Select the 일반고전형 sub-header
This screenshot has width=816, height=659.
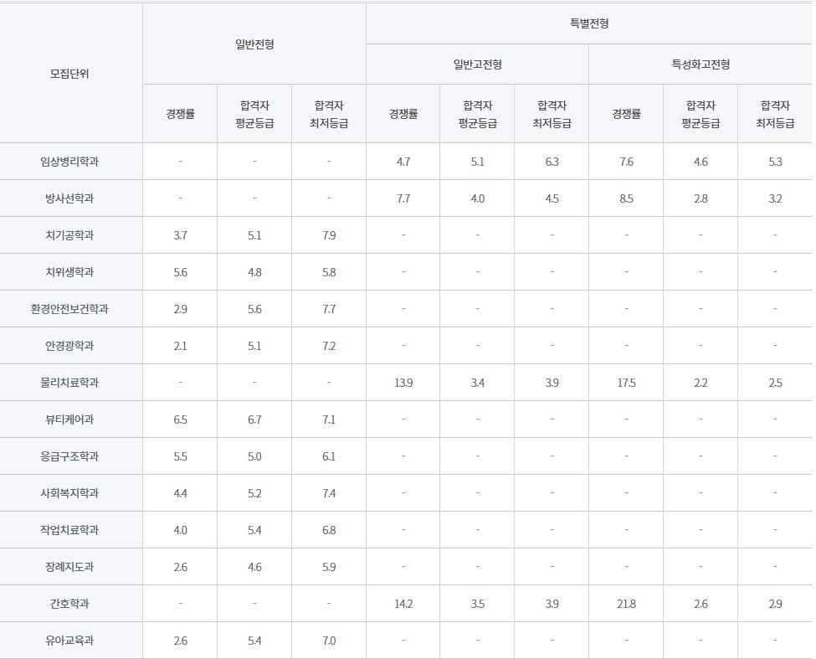coord(478,64)
